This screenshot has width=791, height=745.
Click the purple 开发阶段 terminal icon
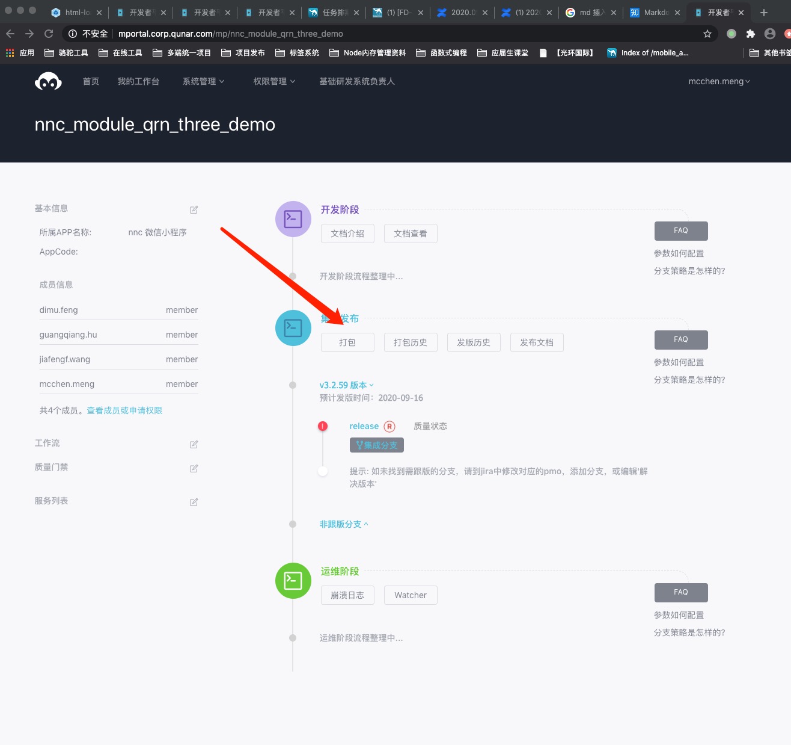(x=293, y=219)
